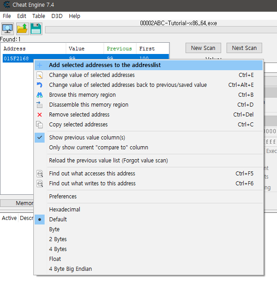277x296 pixels.
Task: Click the disassemble region icon
Action: [40, 105]
